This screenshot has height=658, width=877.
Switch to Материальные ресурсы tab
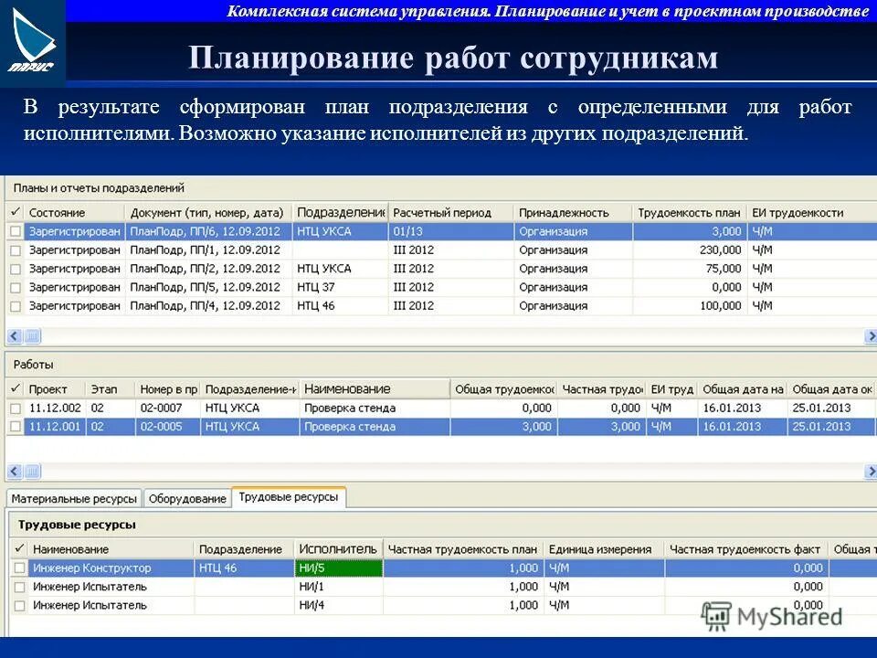(x=74, y=499)
